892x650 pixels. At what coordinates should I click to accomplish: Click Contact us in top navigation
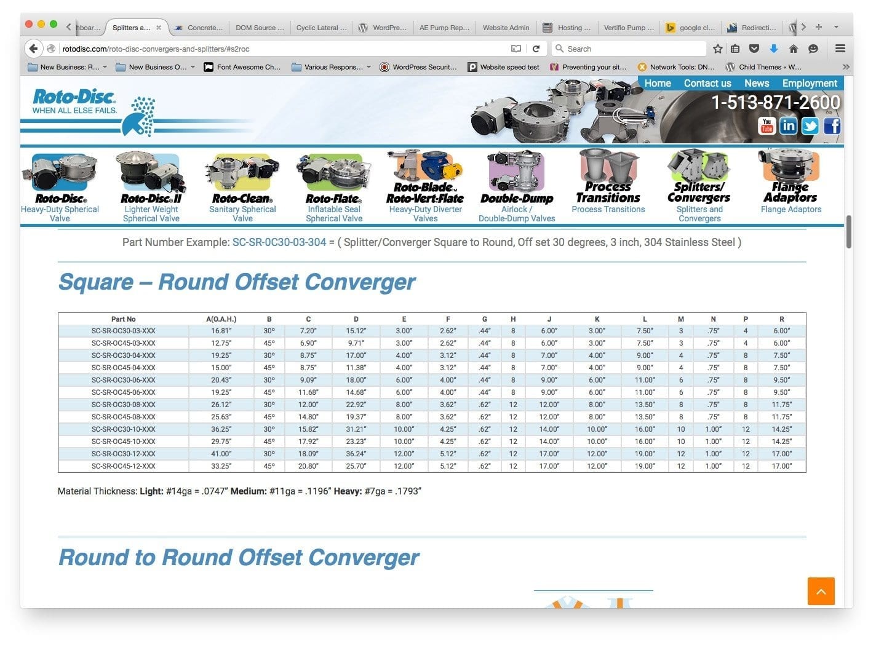click(x=707, y=83)
